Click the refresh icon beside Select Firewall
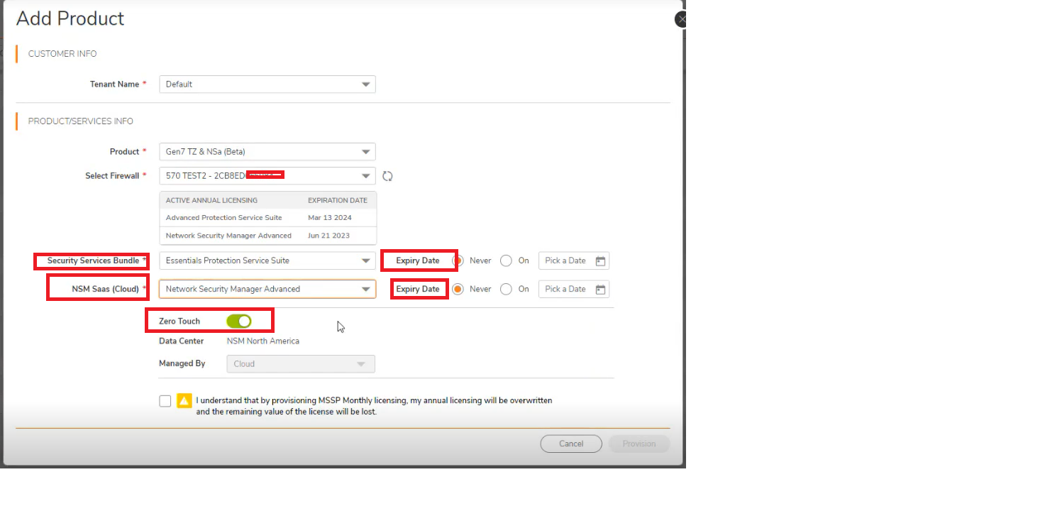Image resolution: width=1050 pixels, height=516 pixels. tap(387, 176)
